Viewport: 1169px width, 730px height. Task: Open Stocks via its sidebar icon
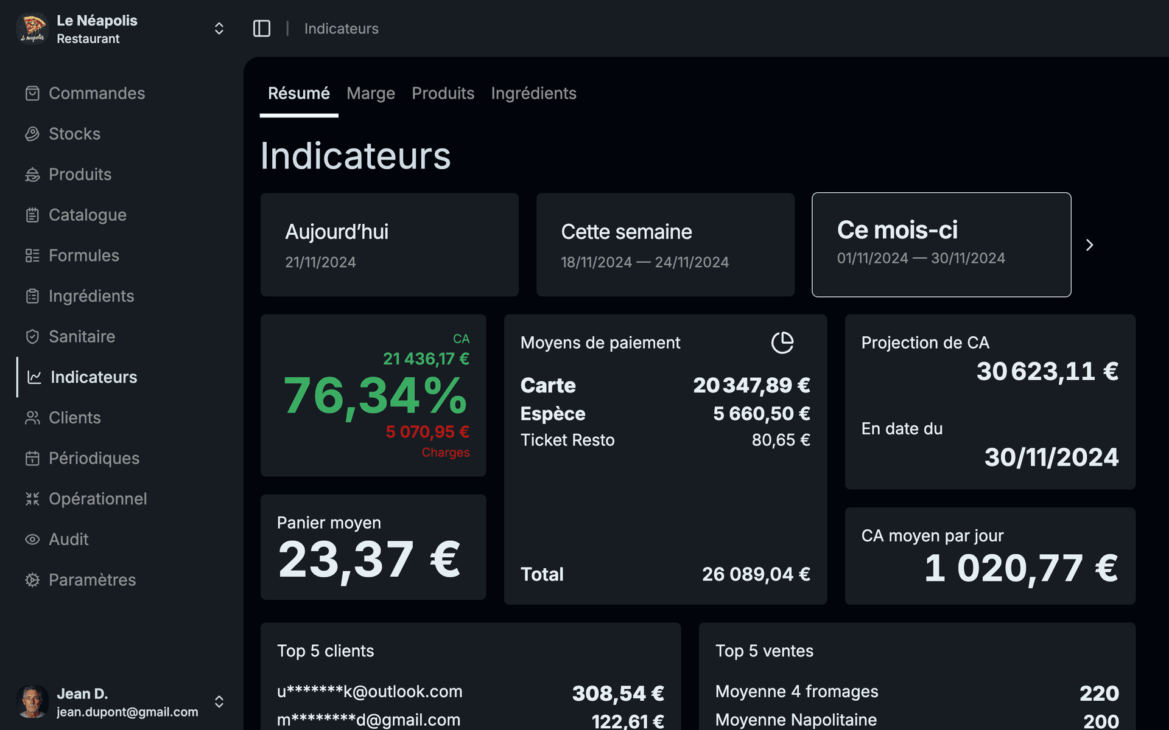[x=32, y=134]
